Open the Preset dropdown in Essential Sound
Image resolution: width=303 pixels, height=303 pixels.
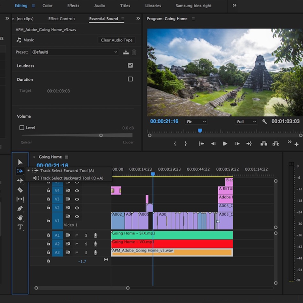[74, 52]
